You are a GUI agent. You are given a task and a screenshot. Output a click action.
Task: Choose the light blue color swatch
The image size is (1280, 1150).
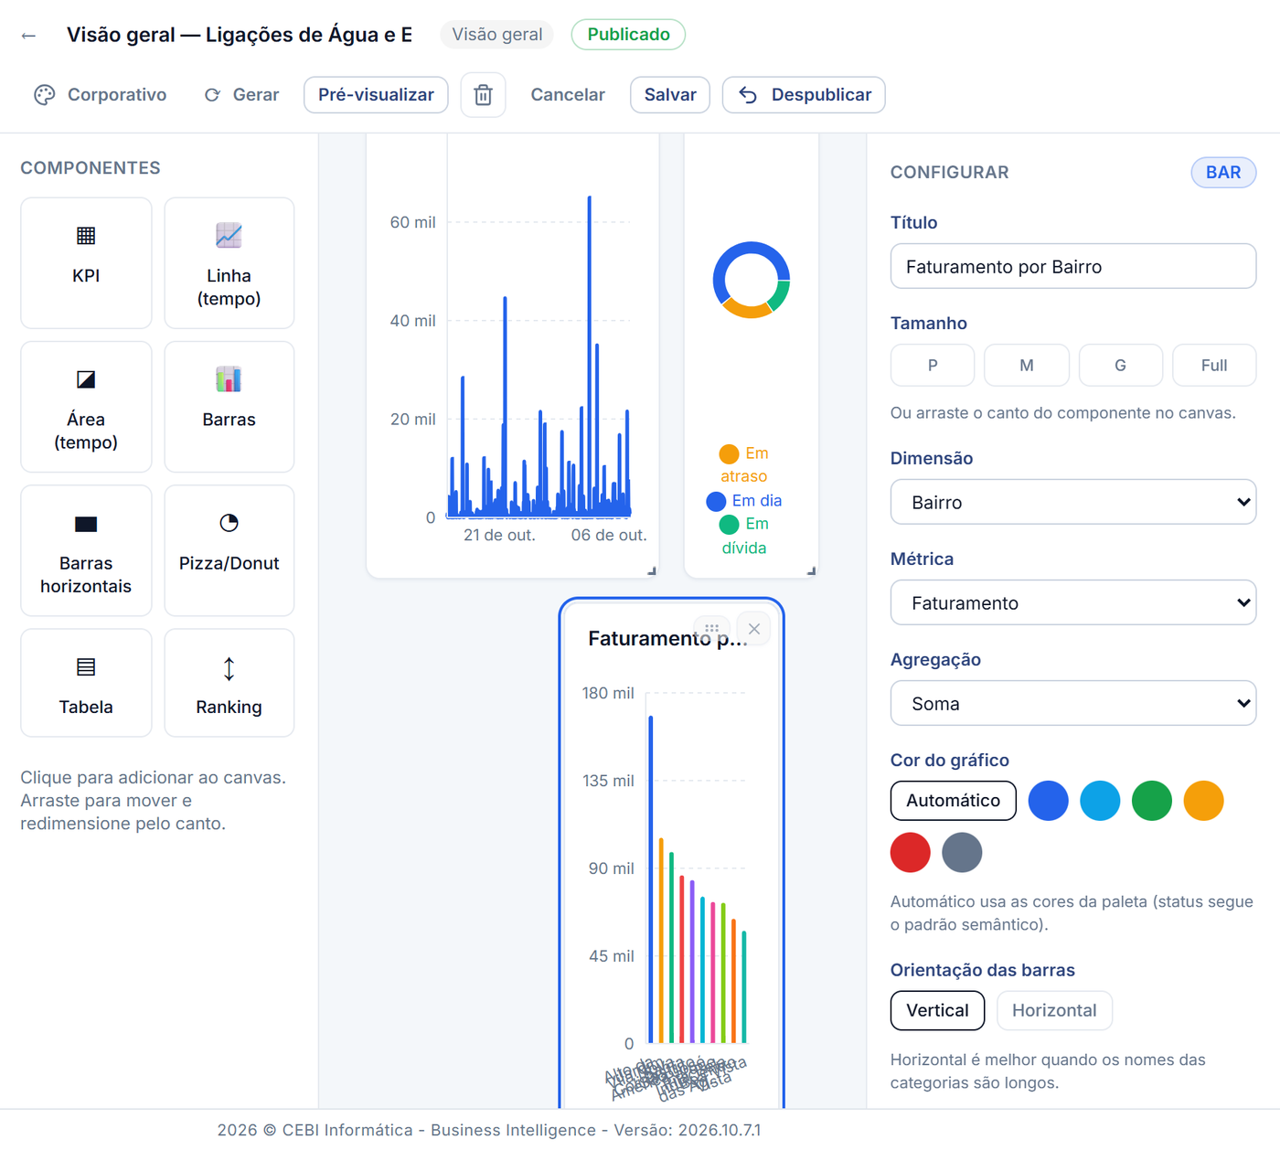point(1100,801)
